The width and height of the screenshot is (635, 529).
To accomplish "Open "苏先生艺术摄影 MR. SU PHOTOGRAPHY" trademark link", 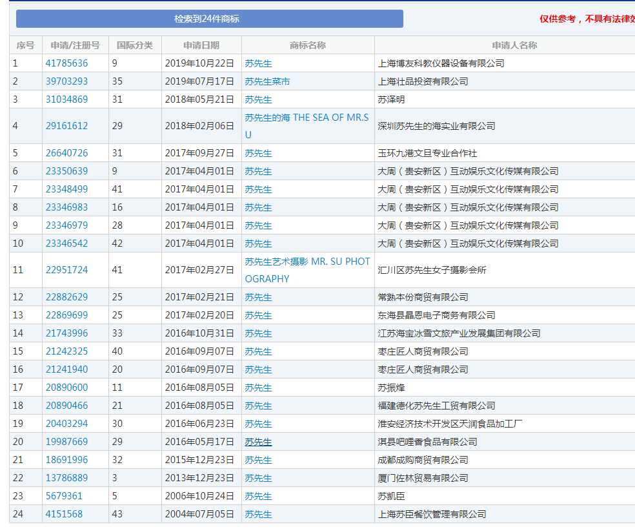I will coord(307,262).
